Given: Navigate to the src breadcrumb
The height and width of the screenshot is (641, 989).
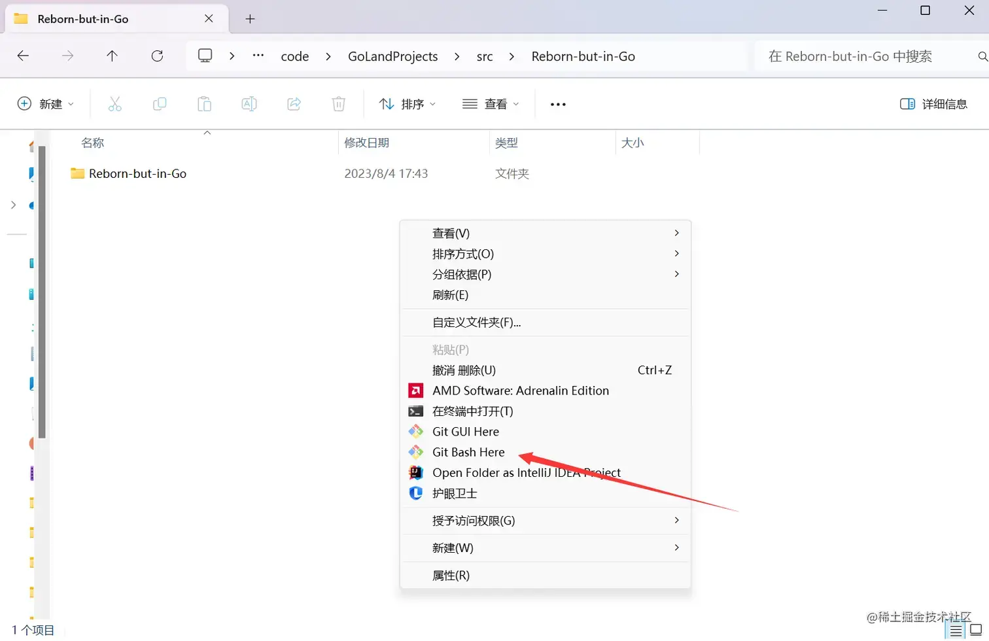Looking at the screenshot, I should 485,56.
